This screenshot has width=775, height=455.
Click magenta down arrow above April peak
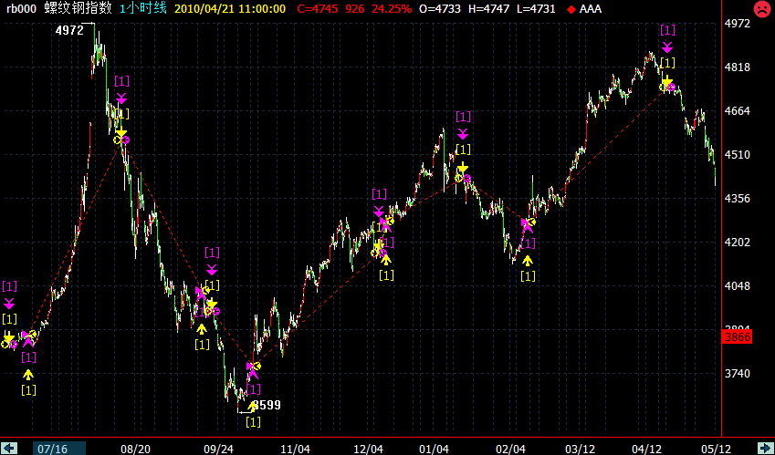(667, 46)
